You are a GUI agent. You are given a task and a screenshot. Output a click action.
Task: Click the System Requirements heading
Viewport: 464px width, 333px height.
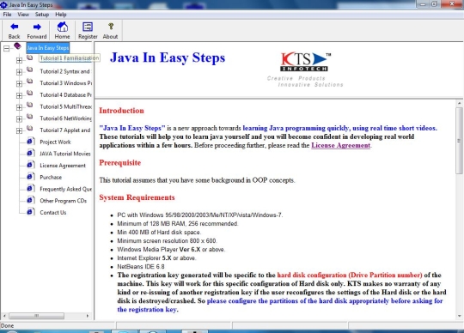[x=137, y=197]
